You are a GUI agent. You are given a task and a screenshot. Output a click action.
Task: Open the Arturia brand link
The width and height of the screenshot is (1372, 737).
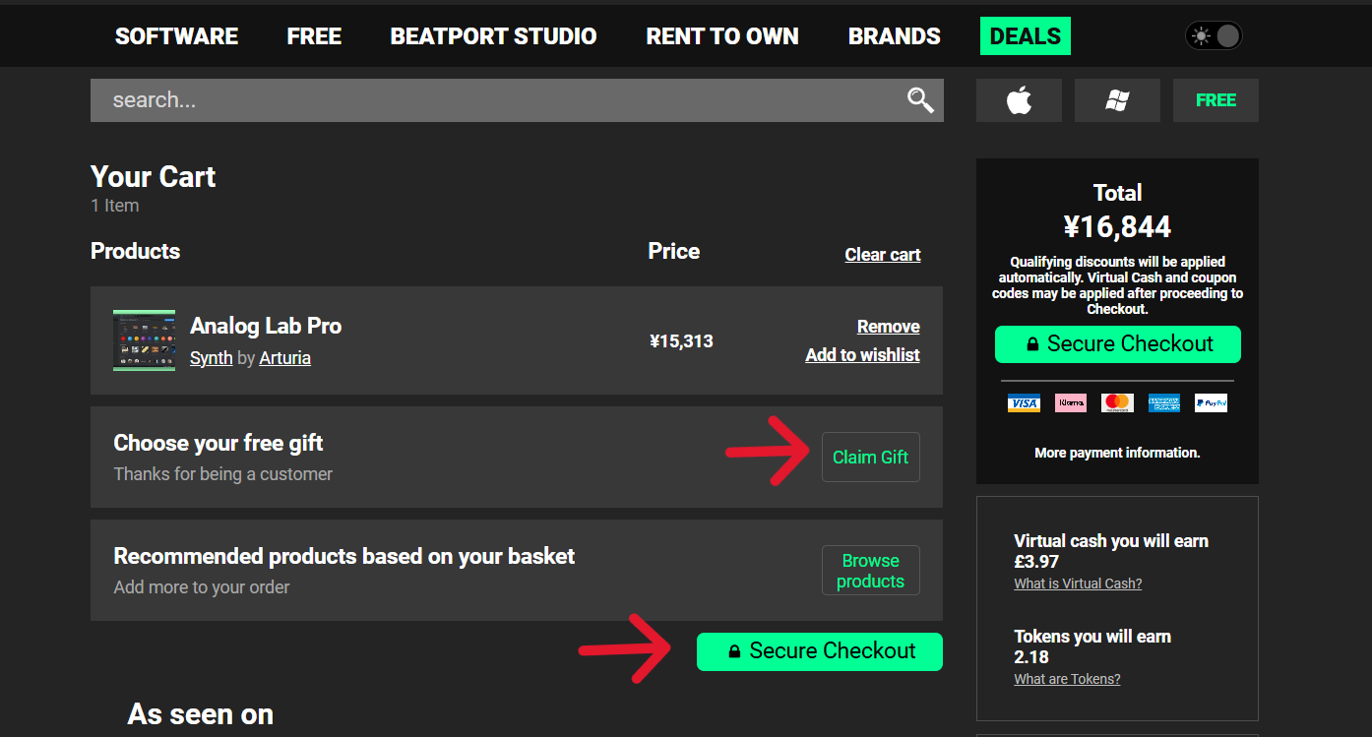pyautogui.click(x=285, y=358)
